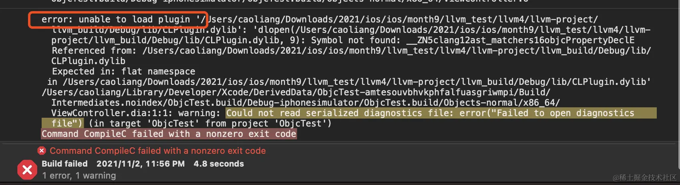The image size is (680, 185).
Task: Click the 'Symbol not found' log line
Action: coord(343,40)
